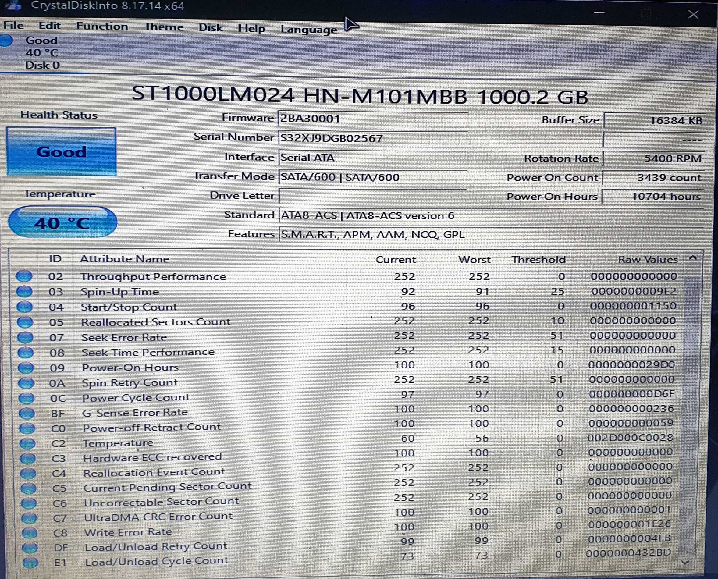Viewport: 718px width, 579px height.
Task: Click the blue status dot beside Good at top
Action: point(6,40)
